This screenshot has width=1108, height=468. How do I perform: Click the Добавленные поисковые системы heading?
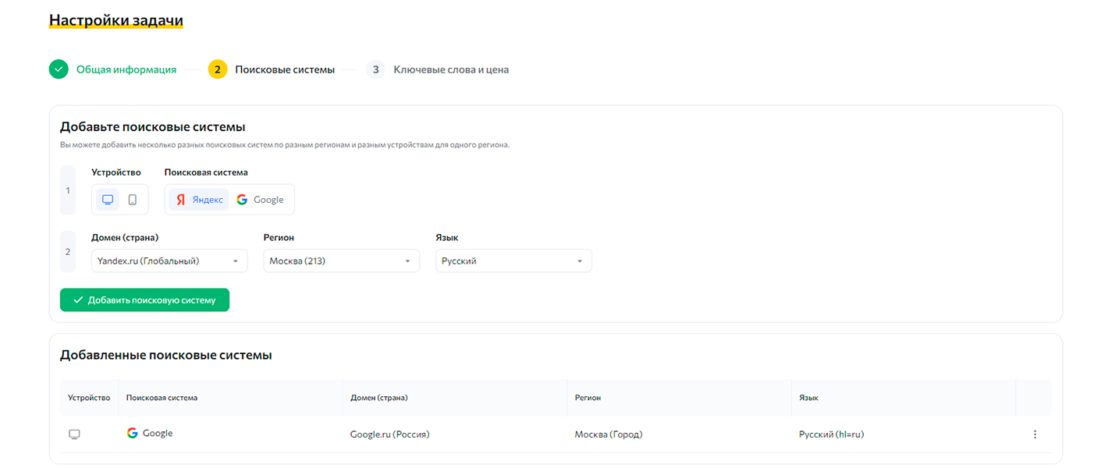point(166,356)
